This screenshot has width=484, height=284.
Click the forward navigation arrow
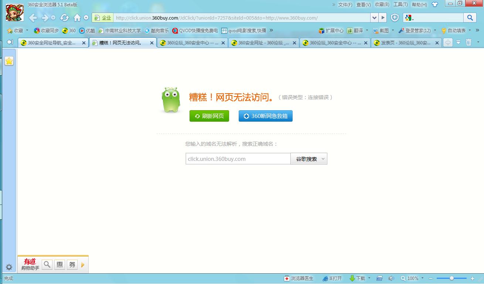[x=45, y=18]
